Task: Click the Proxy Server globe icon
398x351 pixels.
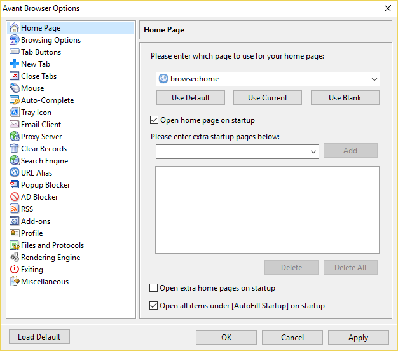Action: pos(14,136)
